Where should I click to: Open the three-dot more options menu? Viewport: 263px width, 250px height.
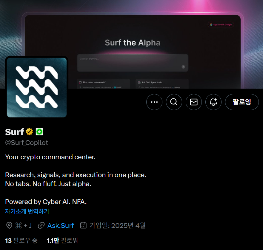coord(154,102)
